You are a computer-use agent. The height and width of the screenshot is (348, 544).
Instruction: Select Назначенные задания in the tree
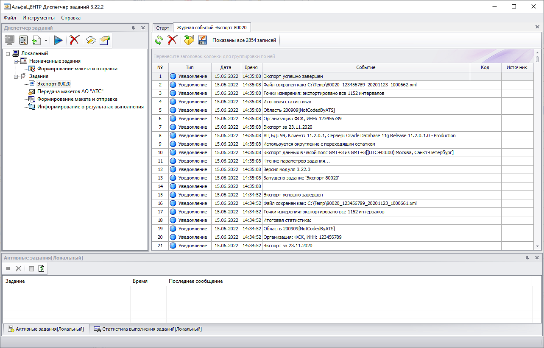point(55,61)
